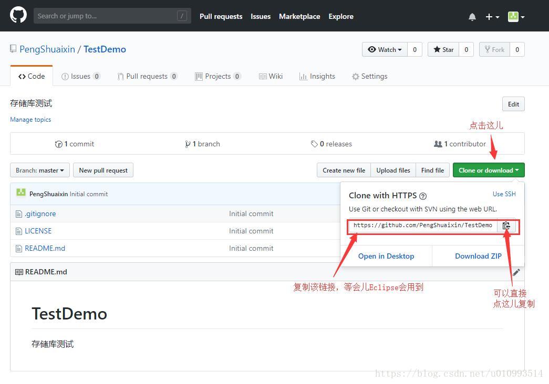The width and height of the screenshot is (549, 384).
Task: View the 1 commit history
Action: pos(75,144)
